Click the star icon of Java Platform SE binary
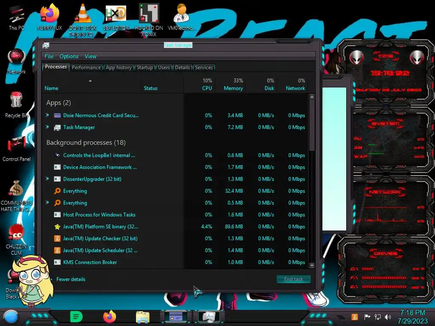The width and height of the screenshot is (435, 326). pyautogui.click(x=57, y=227)
